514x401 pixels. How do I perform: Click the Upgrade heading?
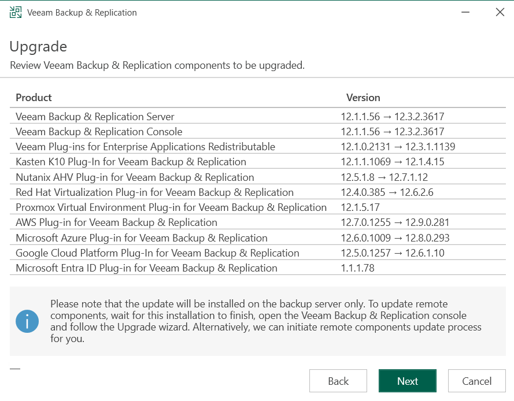tap(38, 47)
